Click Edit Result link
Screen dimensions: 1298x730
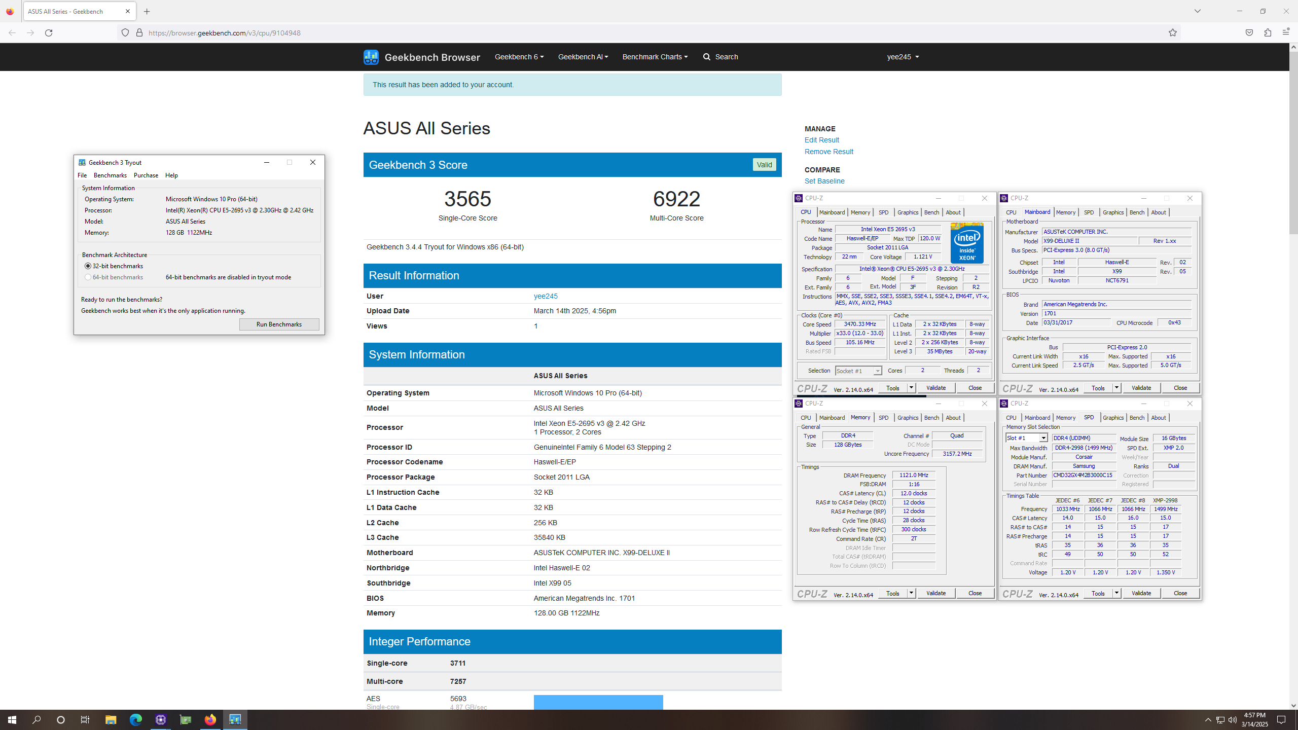821,140
